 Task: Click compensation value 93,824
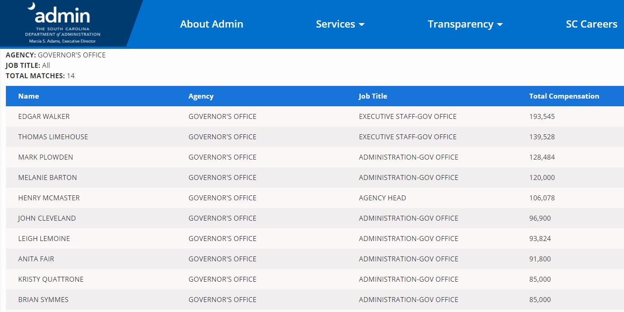[540, 238]
